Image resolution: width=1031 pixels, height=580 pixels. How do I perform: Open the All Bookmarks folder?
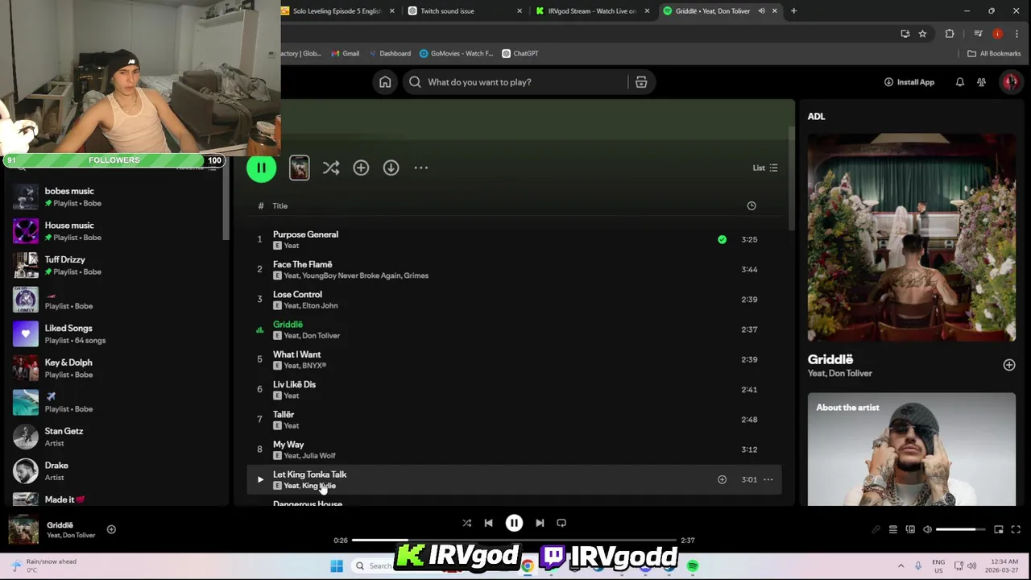pos(994,54)
